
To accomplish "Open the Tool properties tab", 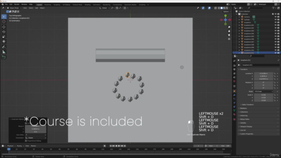I will pos(234,61).
